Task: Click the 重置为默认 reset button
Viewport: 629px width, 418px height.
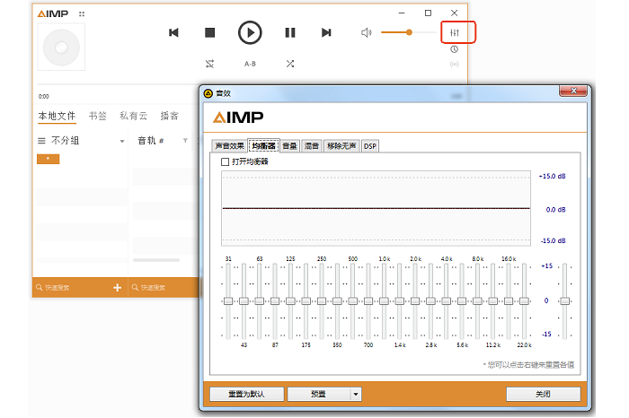Action: (x=247, y=394)
